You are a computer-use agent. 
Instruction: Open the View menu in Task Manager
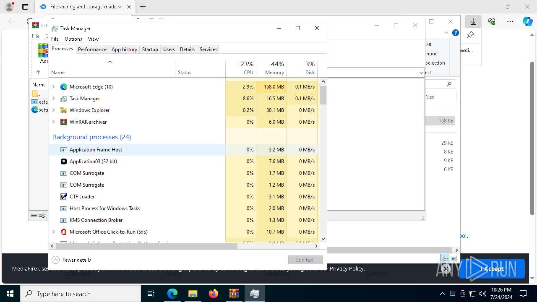(x=93, y=39)
